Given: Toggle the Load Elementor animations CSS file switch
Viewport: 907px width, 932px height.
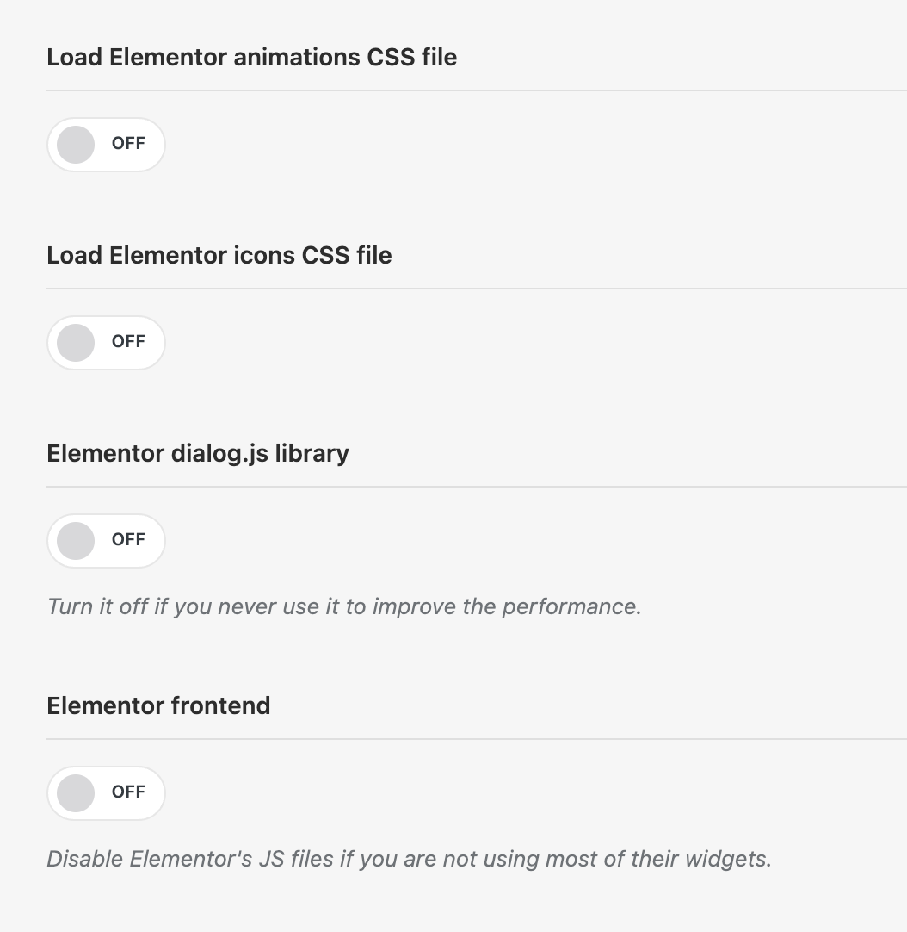Looking at the screenshot, I should [105, 145].
